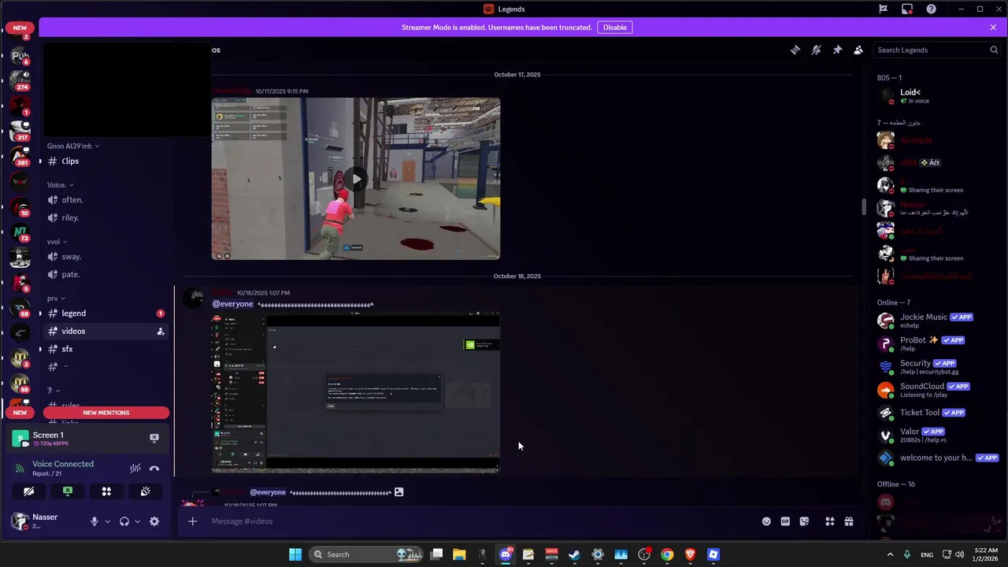
Task: Turn on camera in voice panel
Action: click(29, 491)
